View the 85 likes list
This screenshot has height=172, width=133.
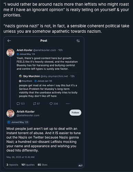click(43, 165)
